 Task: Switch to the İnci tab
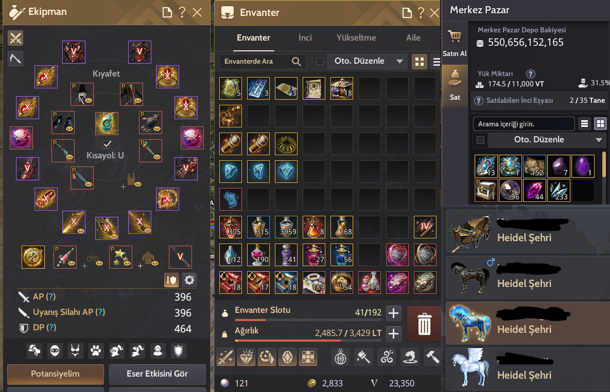pos(305,38)
